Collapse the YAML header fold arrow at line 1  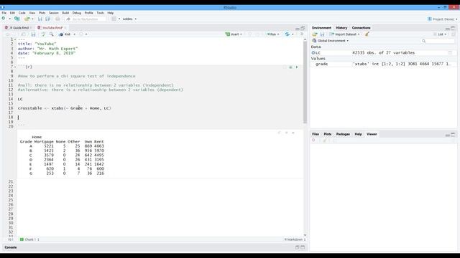[x=15, y=39]
